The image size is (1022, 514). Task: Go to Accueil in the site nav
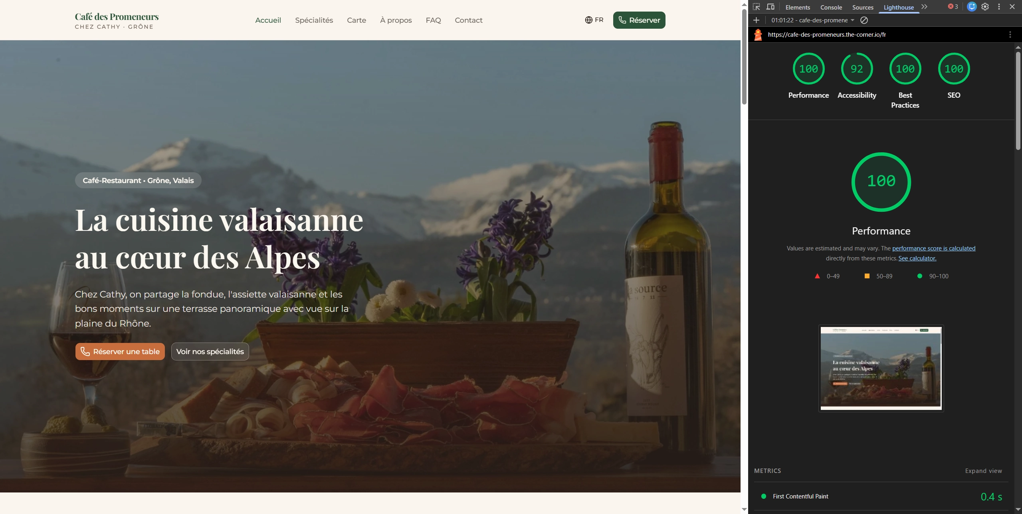pos(268,20)
